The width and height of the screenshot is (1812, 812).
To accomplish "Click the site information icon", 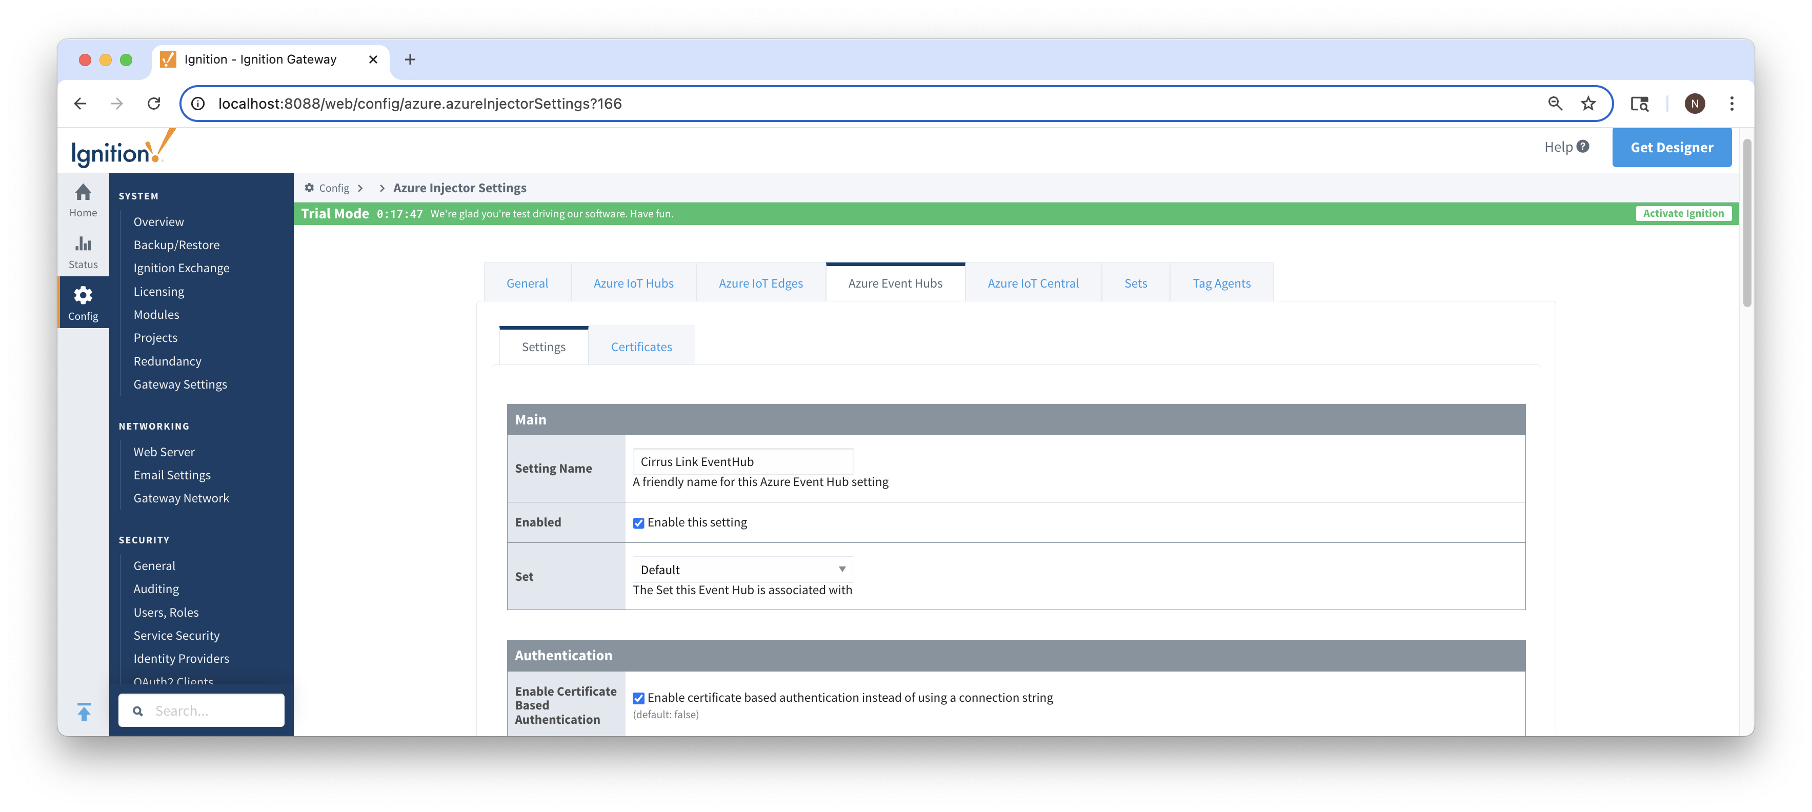I will pyautogui.click(x=198, y=104).
